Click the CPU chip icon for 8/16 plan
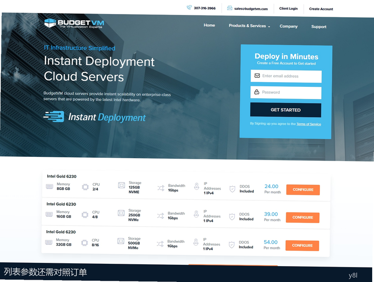This screenshot has width=374, height=282. [85, 243]
